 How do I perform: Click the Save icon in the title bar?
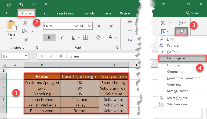click(x=9, y=4)
